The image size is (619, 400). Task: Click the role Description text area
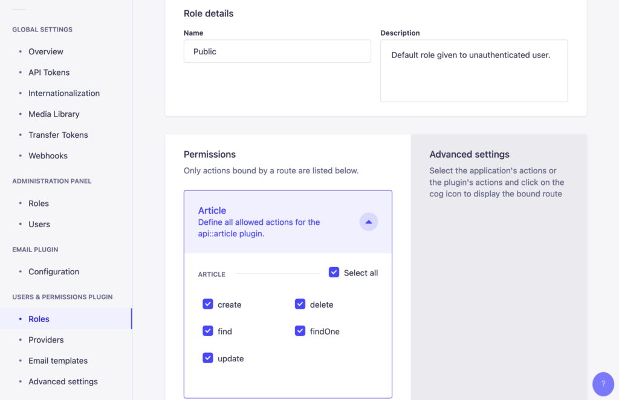point(473,71)
